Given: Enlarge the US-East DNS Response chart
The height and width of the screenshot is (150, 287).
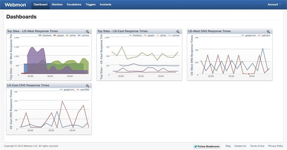Looking at the screenshot, I should (x=88, y=86).
